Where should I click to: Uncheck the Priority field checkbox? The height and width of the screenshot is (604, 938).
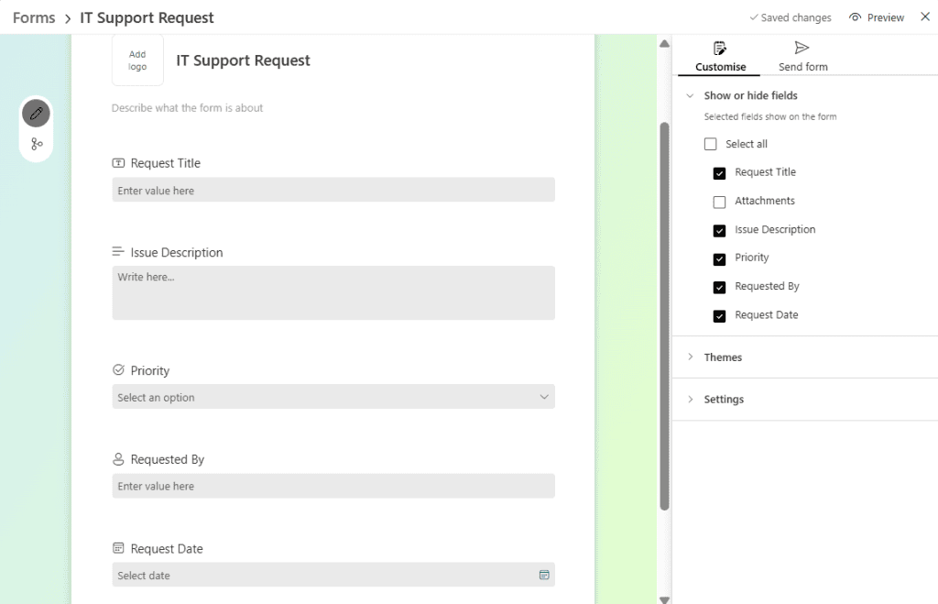point(719,258)
